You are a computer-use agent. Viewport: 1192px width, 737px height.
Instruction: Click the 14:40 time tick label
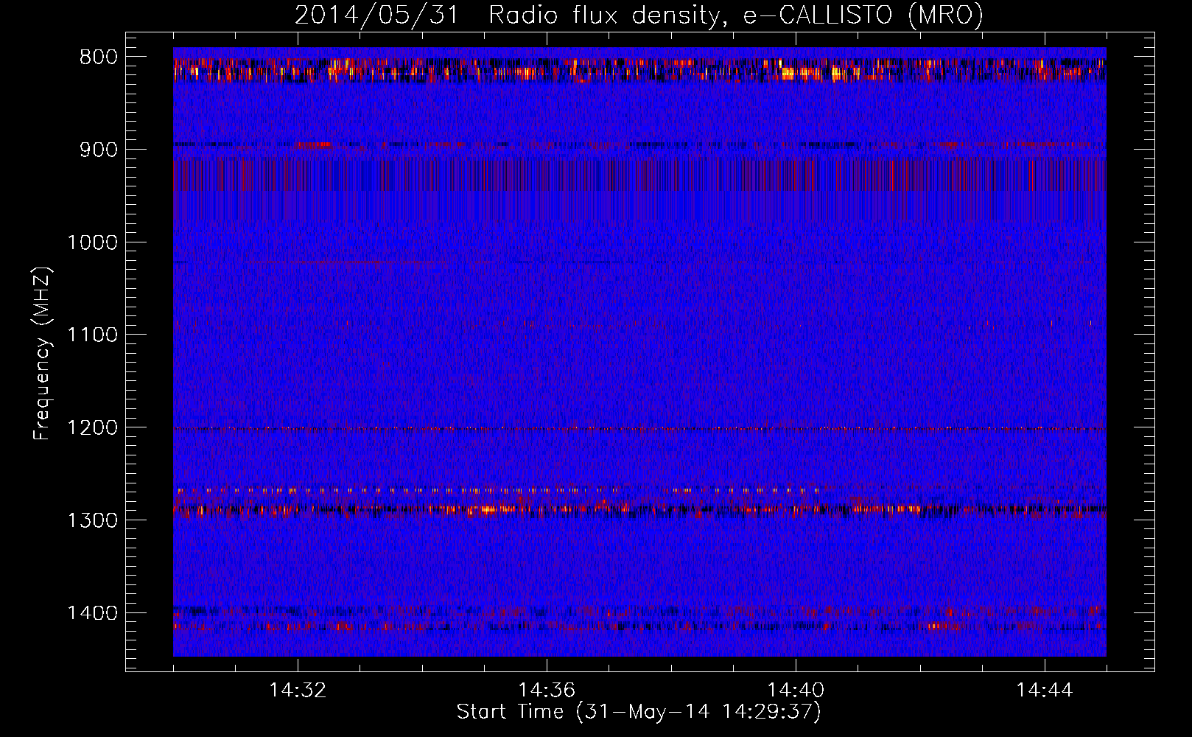coord(796,691)
